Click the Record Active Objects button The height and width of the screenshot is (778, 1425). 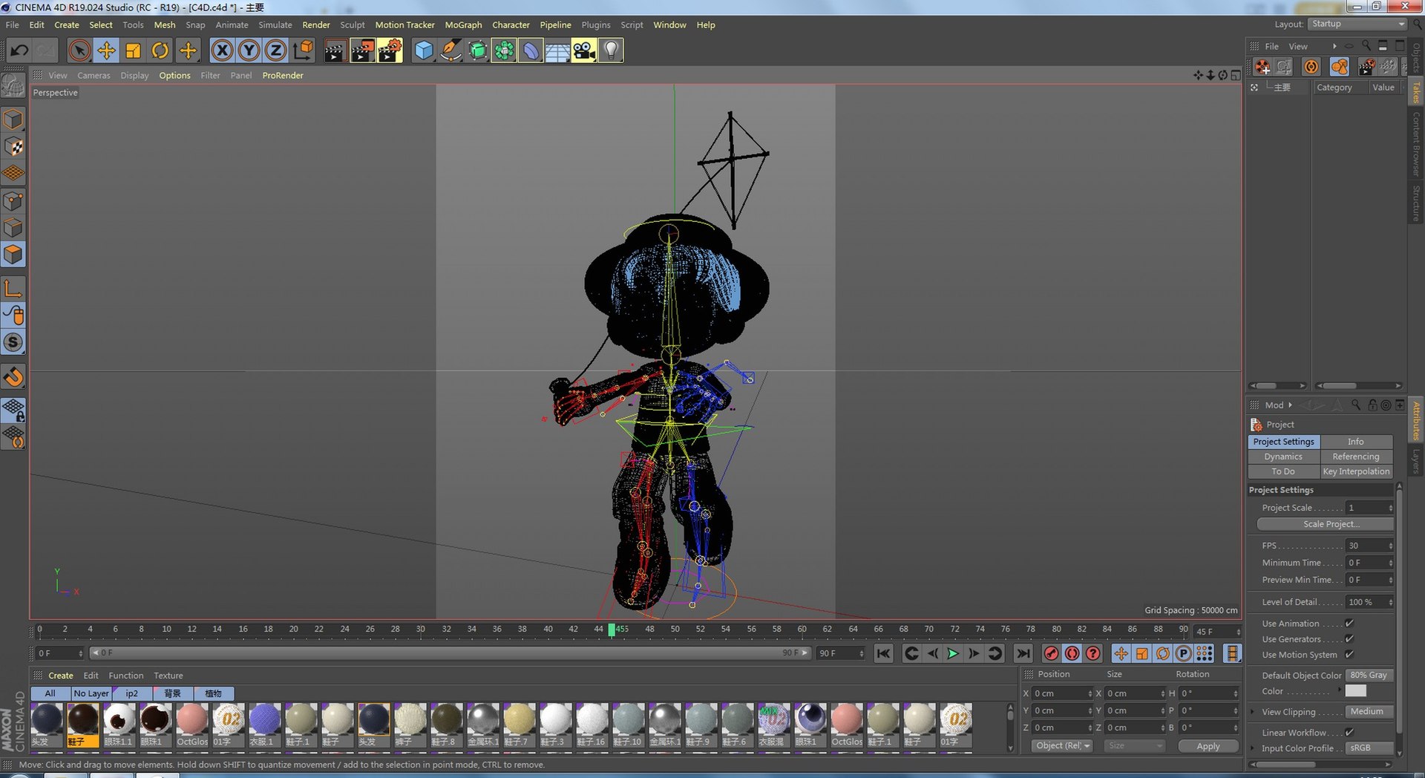(1052, 653)
